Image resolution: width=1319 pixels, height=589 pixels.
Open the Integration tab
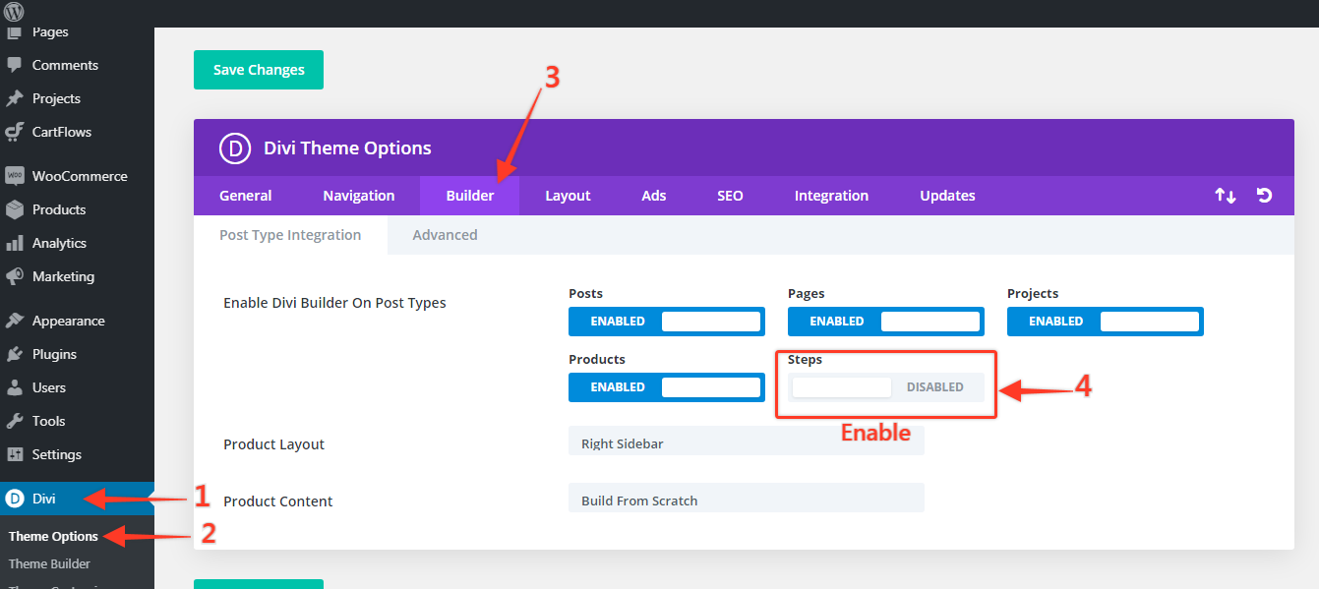(x=831, y=196)
